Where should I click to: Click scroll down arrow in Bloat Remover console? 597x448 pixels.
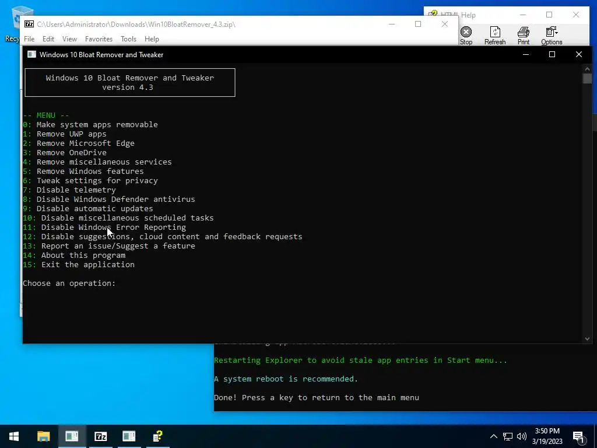click(587, 339)
